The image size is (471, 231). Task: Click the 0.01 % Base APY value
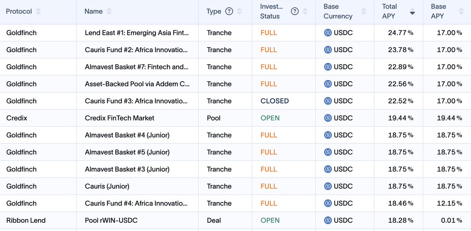pyautogui.click(x=452, y=220)
